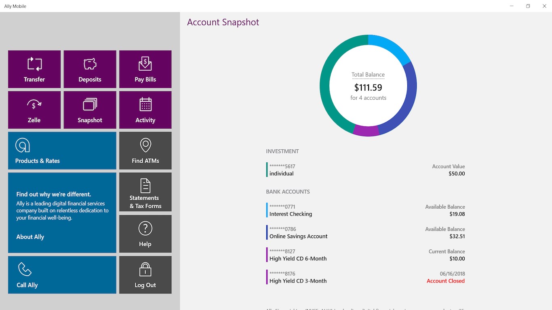Click the Statements & Tax Forms document icon
This screenshot has height=310, width=552.
tap(145, 186)
